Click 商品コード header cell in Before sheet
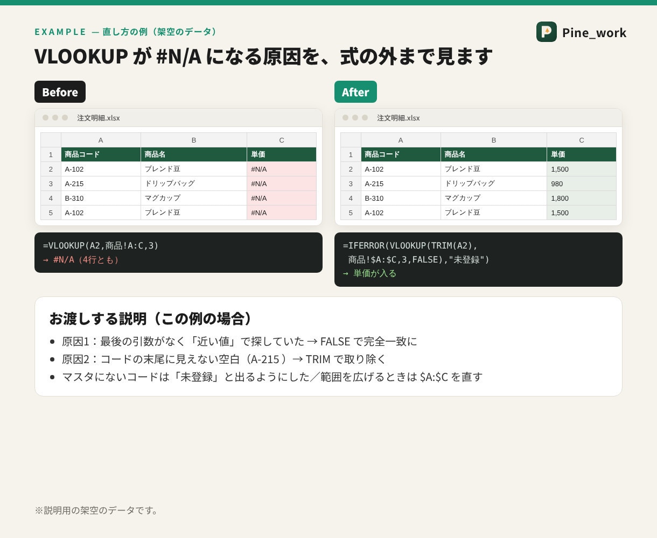The image size is (657, 538). coord(101,154)
